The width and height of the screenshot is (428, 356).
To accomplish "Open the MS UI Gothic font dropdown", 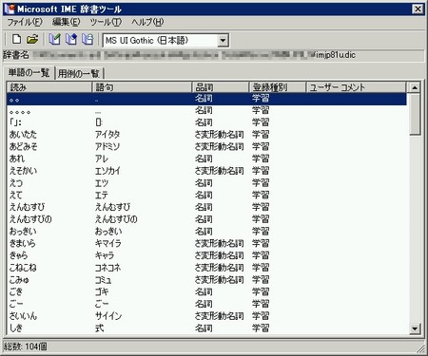I will tap(223, 41).
